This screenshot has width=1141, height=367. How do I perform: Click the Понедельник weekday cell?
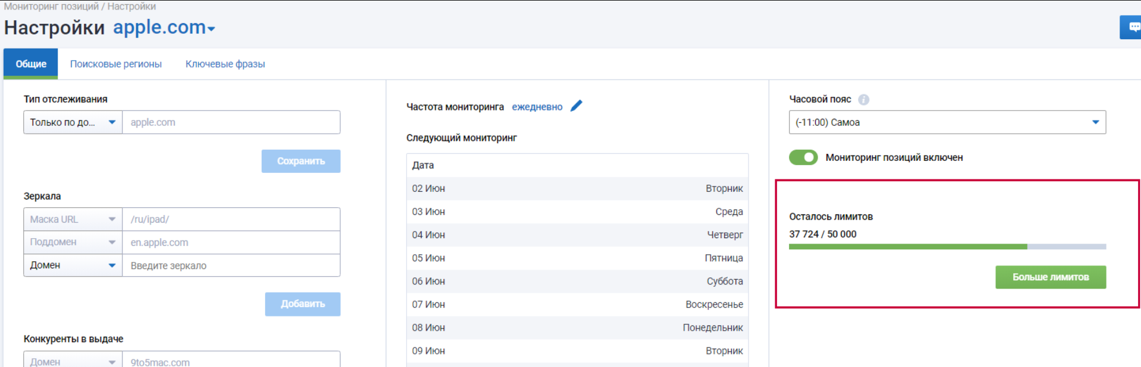click(713, 327)
